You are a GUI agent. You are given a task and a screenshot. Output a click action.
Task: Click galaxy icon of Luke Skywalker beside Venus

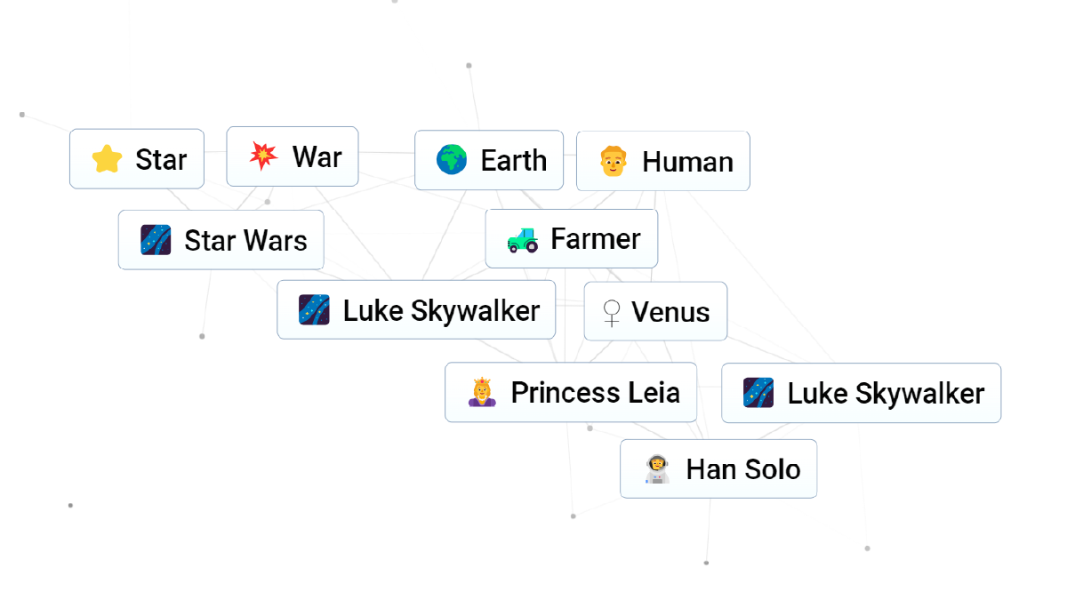point(315,310)
